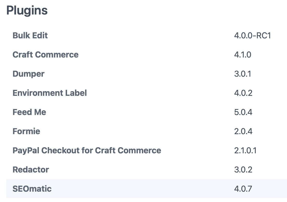Select the Bulk Edit plugin row
This screenshot has height=202, width=287.
pos(147,35)
